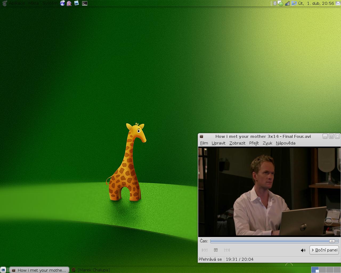Open the Film menu in Totem
341x273 pixels.
pos(204,143)
